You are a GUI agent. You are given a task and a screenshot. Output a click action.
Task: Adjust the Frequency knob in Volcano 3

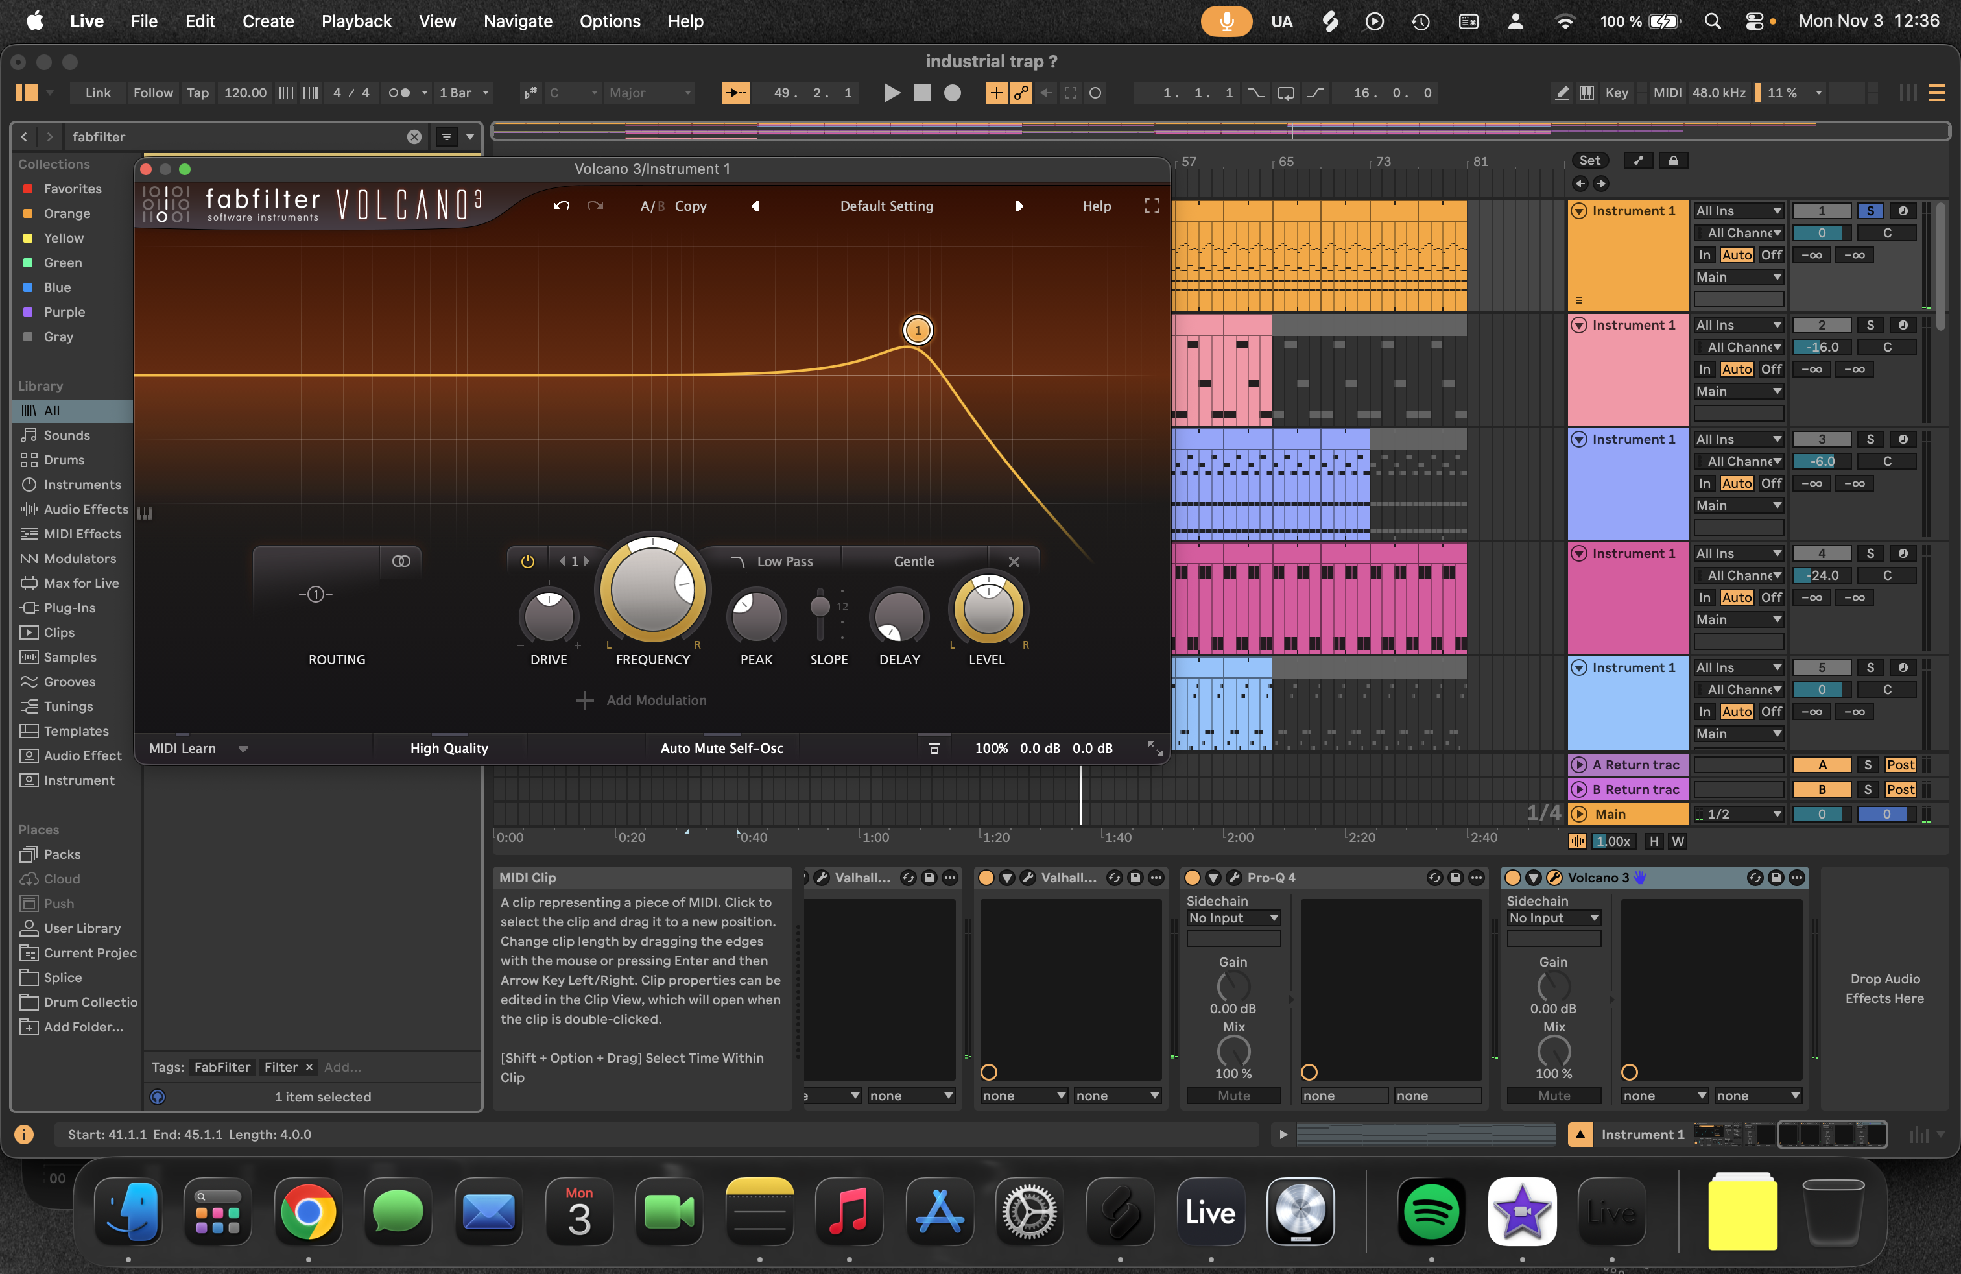coord(652,590)
